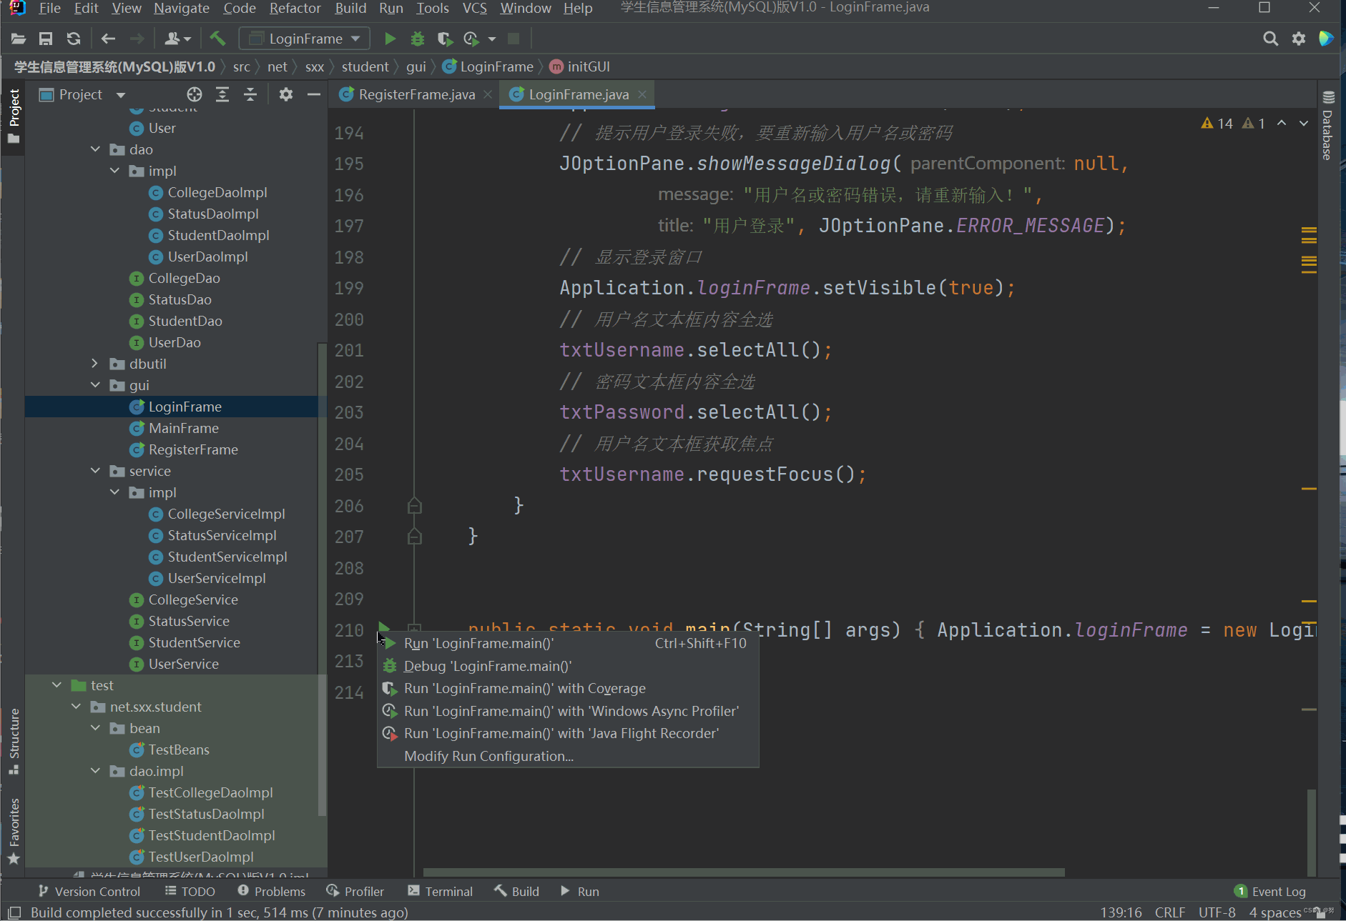Collapse the service folder
Viewport: 1346px width, 921px height.
[x=95, y=471]
